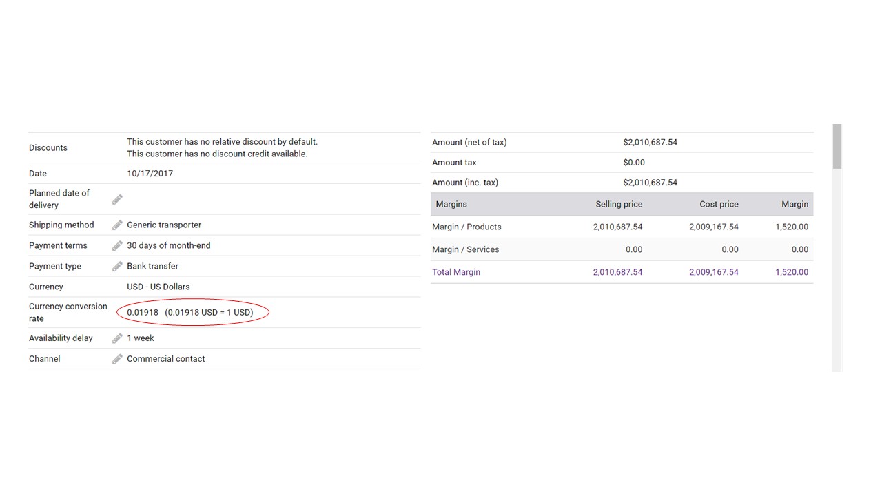Screen dimensions: 882x496
Task: Select the Margin / Products row
Action: click(466, 227)
